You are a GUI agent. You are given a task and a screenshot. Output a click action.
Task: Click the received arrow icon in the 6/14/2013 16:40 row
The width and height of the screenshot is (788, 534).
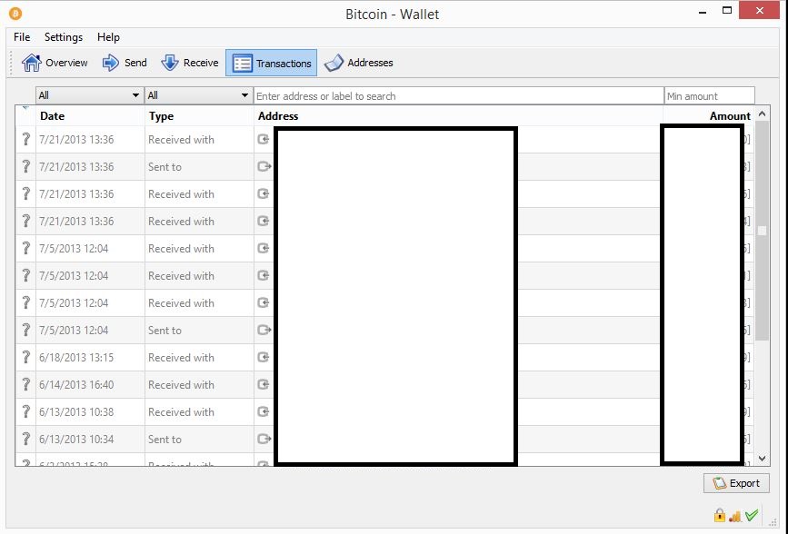264,384
